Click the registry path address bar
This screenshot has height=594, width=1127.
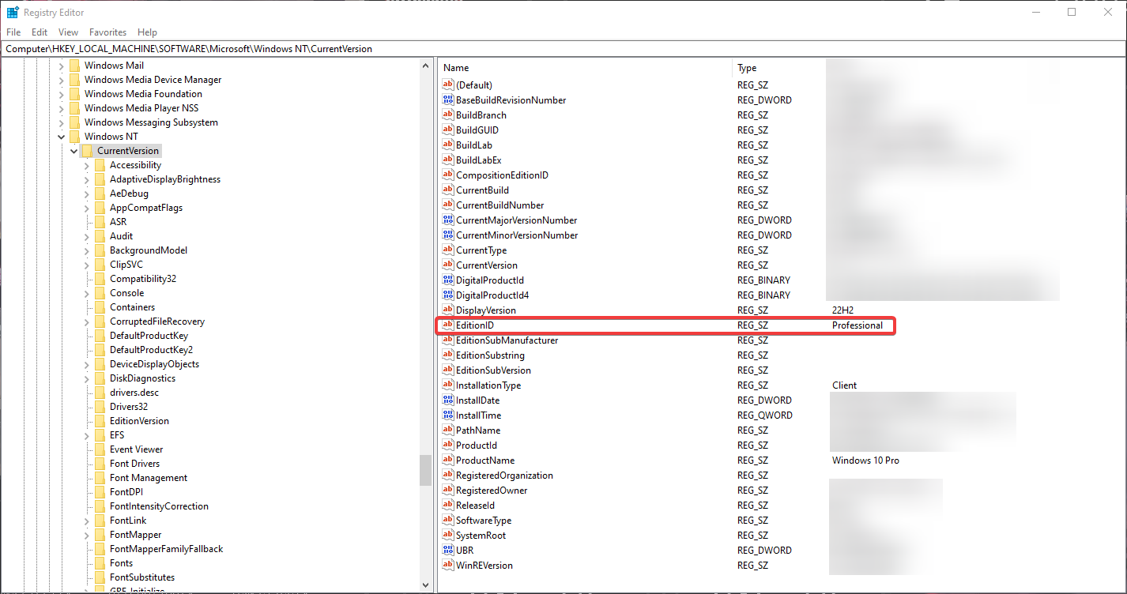point(553,49)
